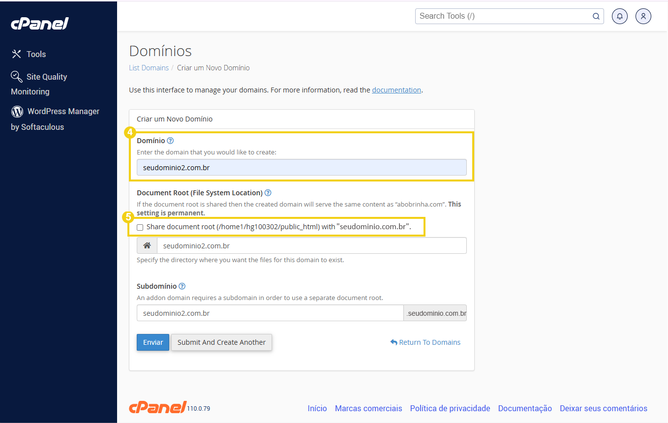The width and height of the screenshot is (668, 423).
Task: Click the Enviar button
Action: click(152, 342)
